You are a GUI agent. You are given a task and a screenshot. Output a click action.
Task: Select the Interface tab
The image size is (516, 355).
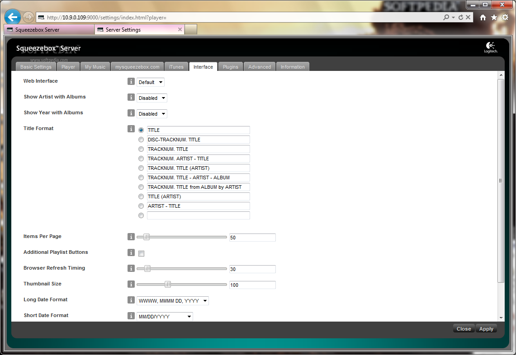pos(203,67)
